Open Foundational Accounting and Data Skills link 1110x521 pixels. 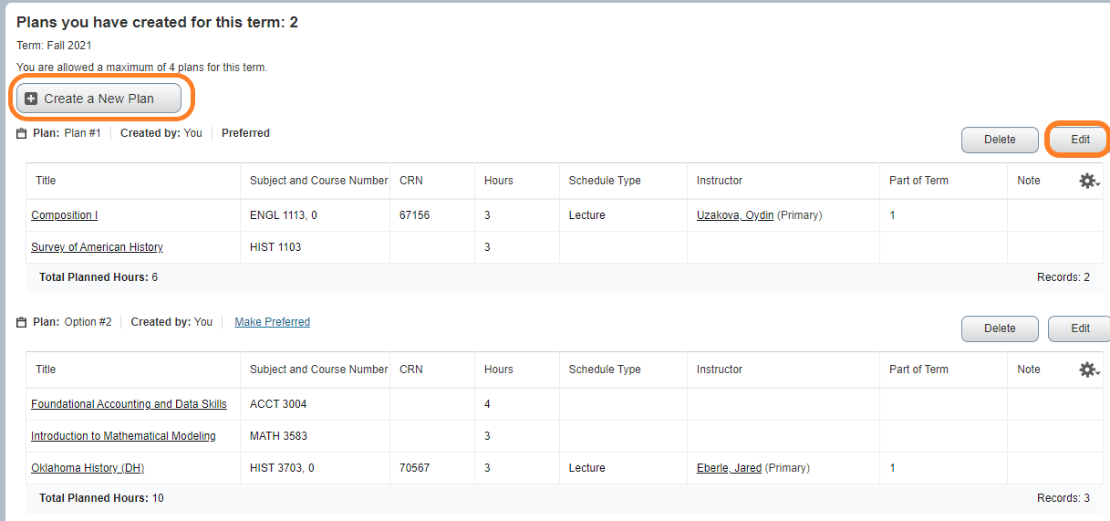pos(129,404)
